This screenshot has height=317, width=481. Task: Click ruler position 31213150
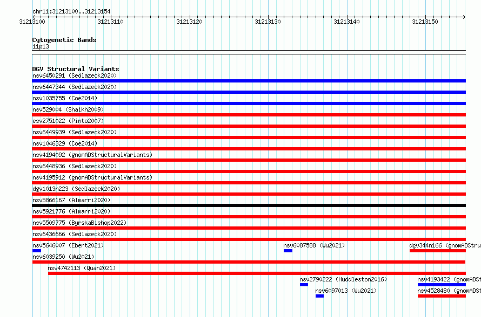[425, 22]
